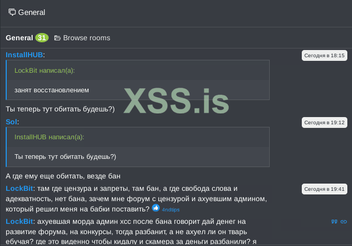
Task: Click the "InstallHUB написал(а):" quote header
Action: click(x=49, y=137)
